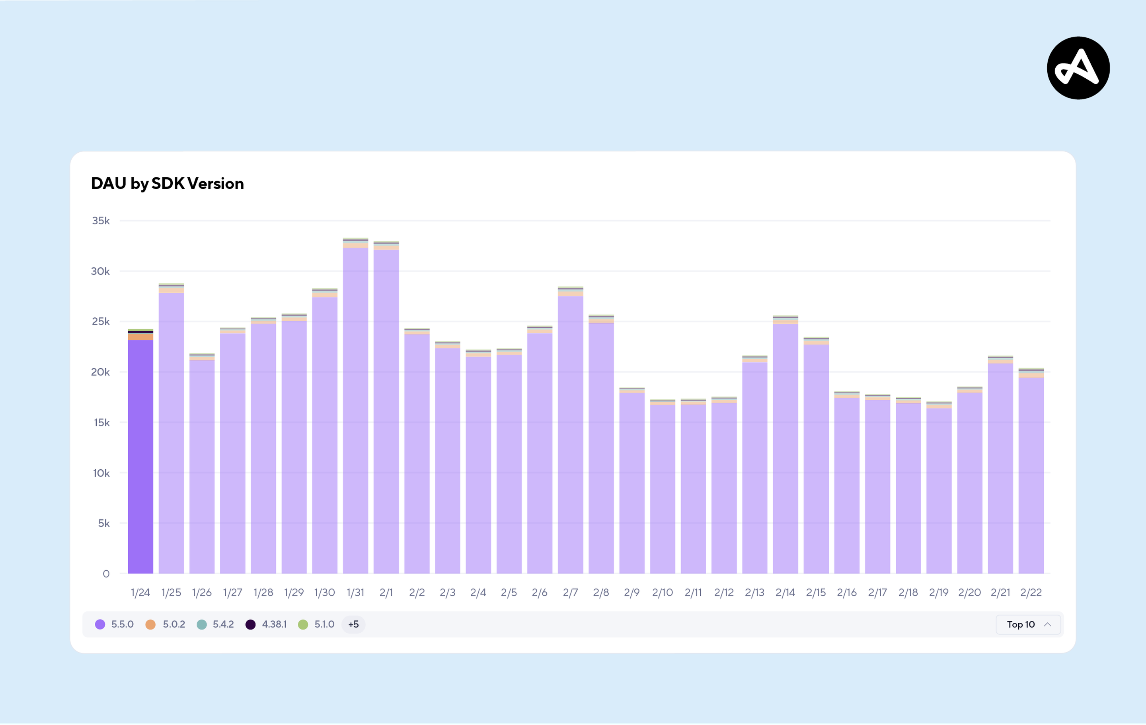Image resolution: width=1146 pixels, height=725 pixels.
Task: Click the orange 5.0.2 color dot
Action: [150, 624]
